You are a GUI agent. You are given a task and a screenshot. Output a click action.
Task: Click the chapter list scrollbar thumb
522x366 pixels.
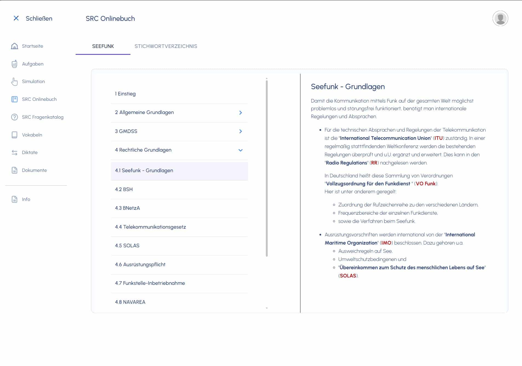coord(267,168)
